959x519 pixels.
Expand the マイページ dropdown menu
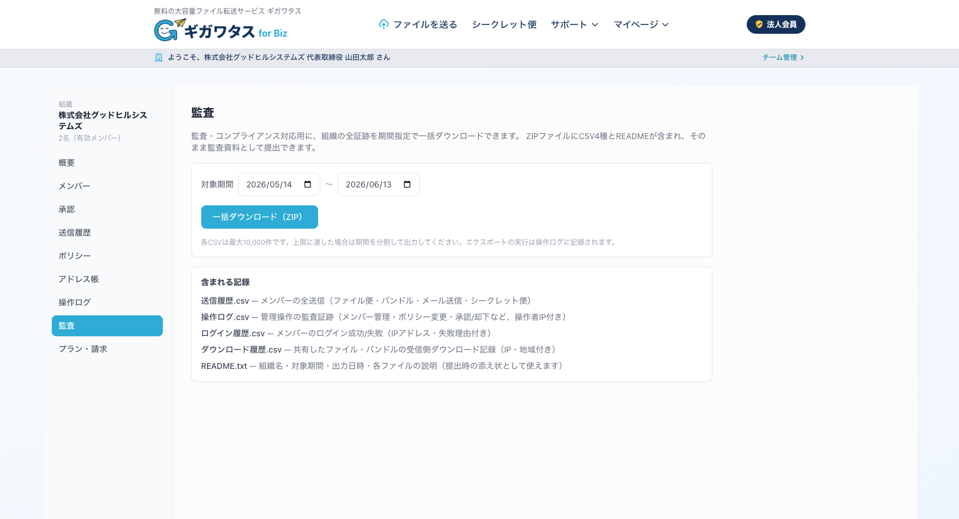tap(641, 24)
